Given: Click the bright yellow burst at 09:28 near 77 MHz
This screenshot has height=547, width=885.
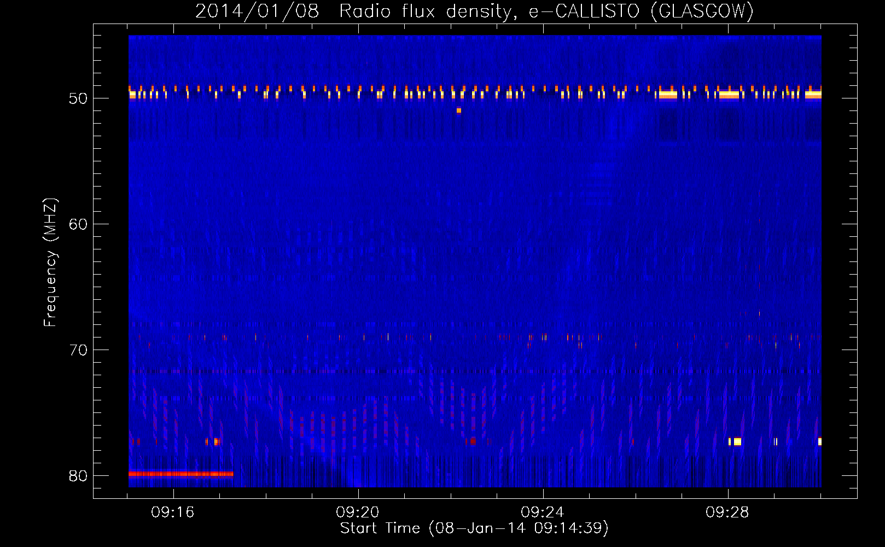Looking at the screenshot, I should tap(737, 441).
